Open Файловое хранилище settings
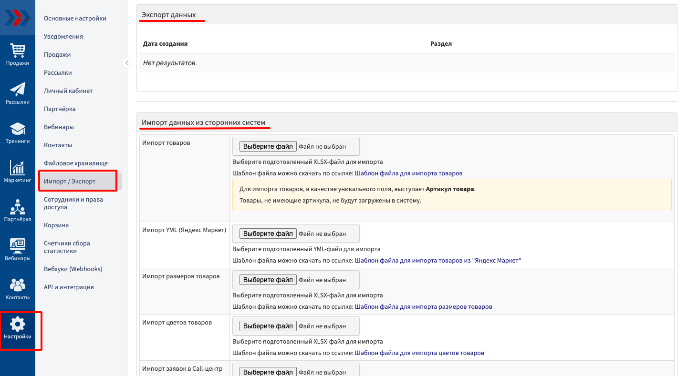 tap(76, 163)
